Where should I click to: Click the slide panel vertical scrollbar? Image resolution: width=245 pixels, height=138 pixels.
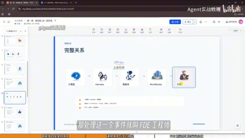click(x=28, y=79)
